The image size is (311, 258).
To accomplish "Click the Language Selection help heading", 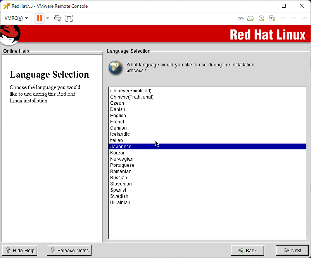I will [49, 74].
